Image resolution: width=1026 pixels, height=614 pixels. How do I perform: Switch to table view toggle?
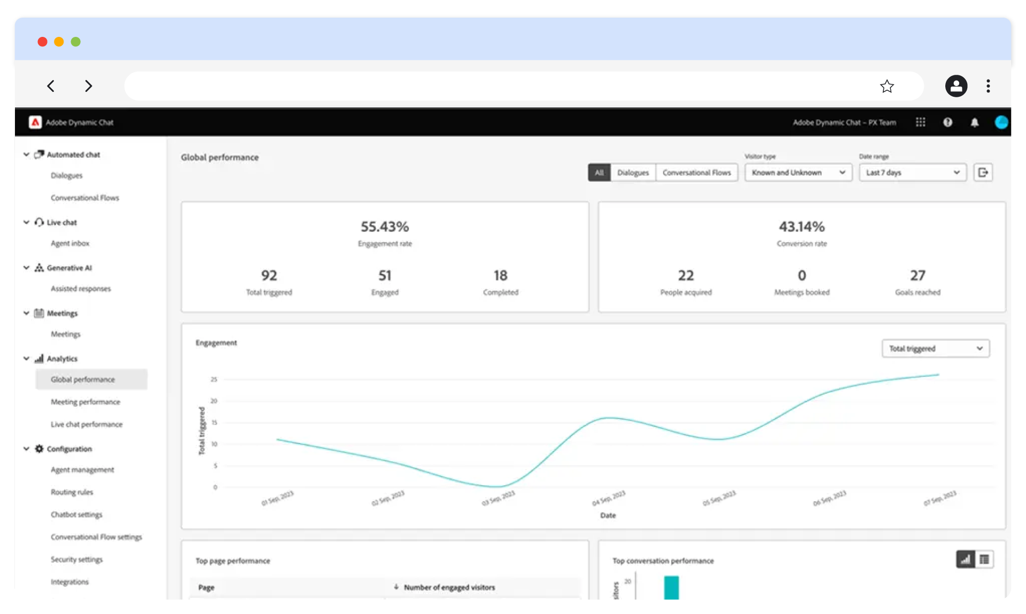(x=984, y=559)
